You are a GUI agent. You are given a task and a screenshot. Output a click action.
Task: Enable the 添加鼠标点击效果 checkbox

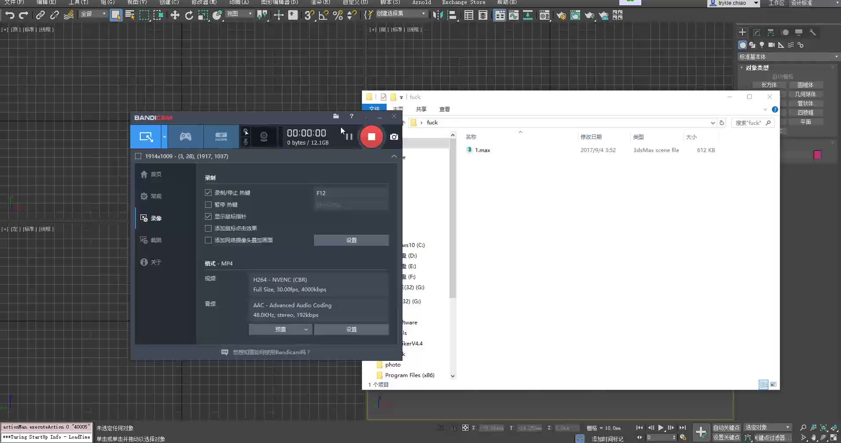click(208, 228)
